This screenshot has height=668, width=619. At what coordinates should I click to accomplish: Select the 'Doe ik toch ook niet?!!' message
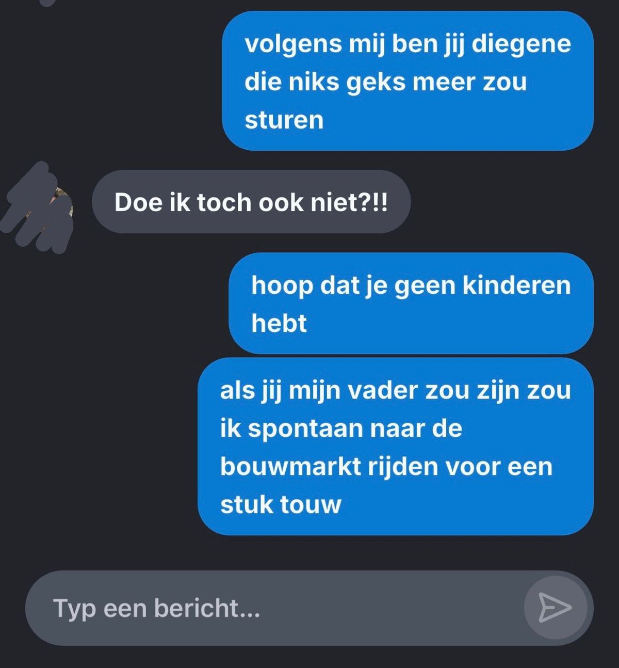251,202
